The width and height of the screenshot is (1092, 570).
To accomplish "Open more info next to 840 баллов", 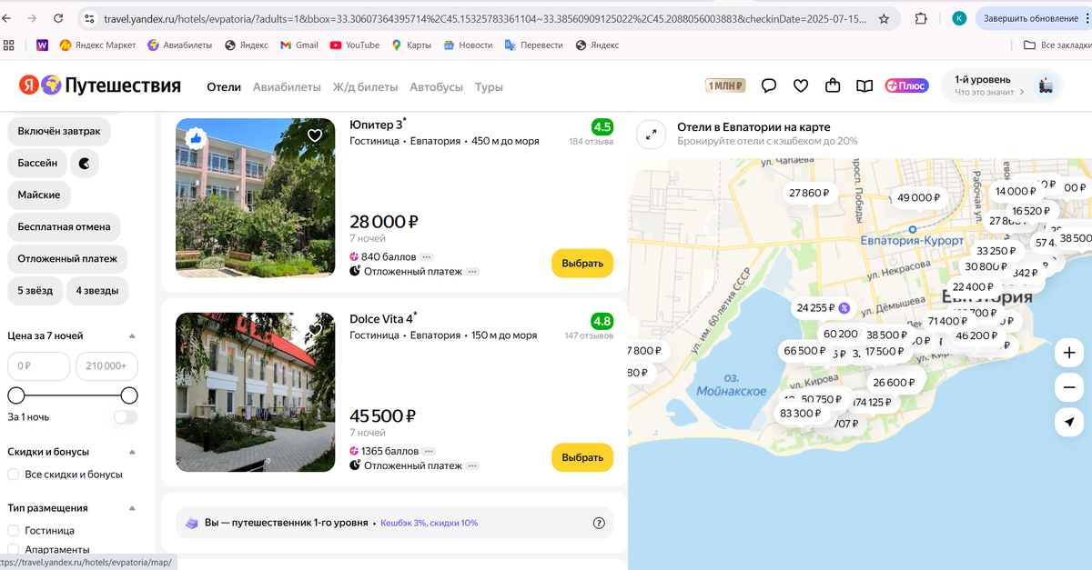I will coord(427,257).
